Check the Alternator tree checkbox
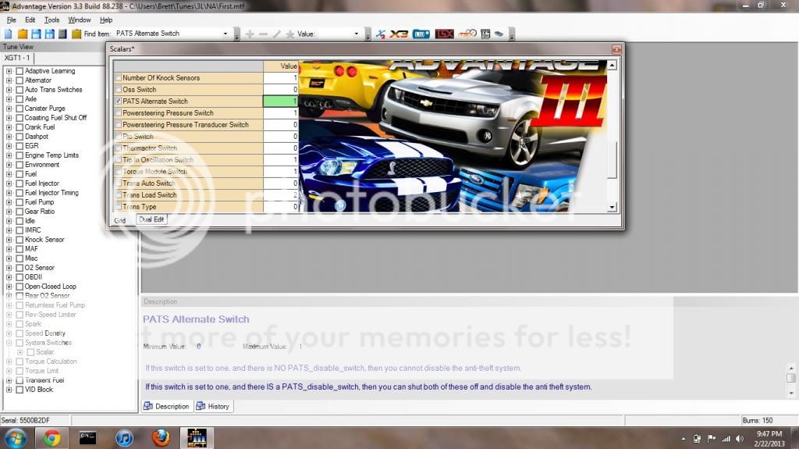This screenshot has width=799, height=449. [20, 80]
